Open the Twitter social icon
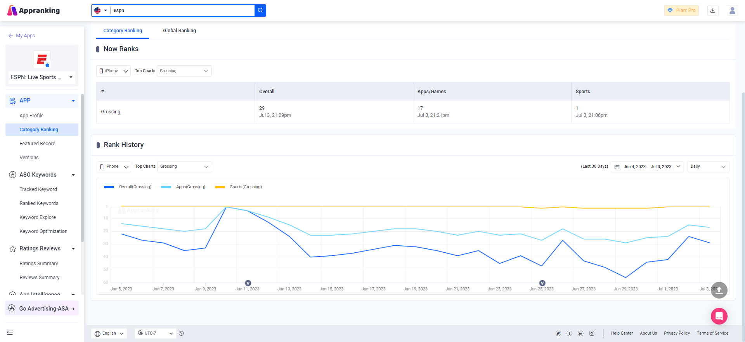 pyautogui.click(x=558, y=333)
